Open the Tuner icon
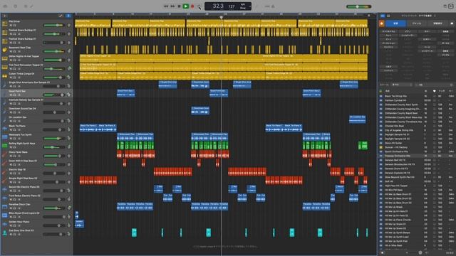Screen dimensions: 456x256 click(x=256, y=6)
